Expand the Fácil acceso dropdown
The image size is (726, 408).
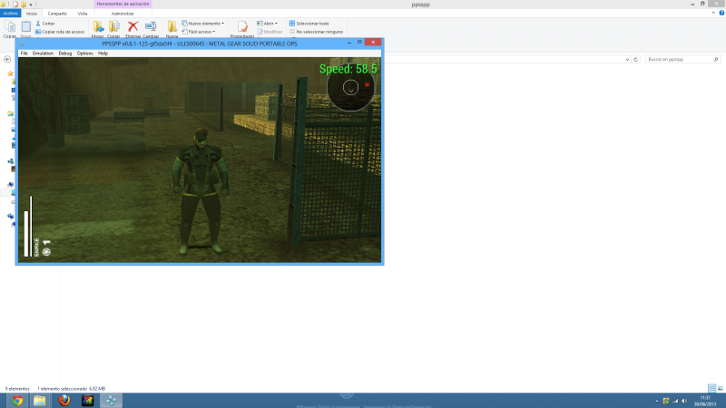click(x=199, y=32)
